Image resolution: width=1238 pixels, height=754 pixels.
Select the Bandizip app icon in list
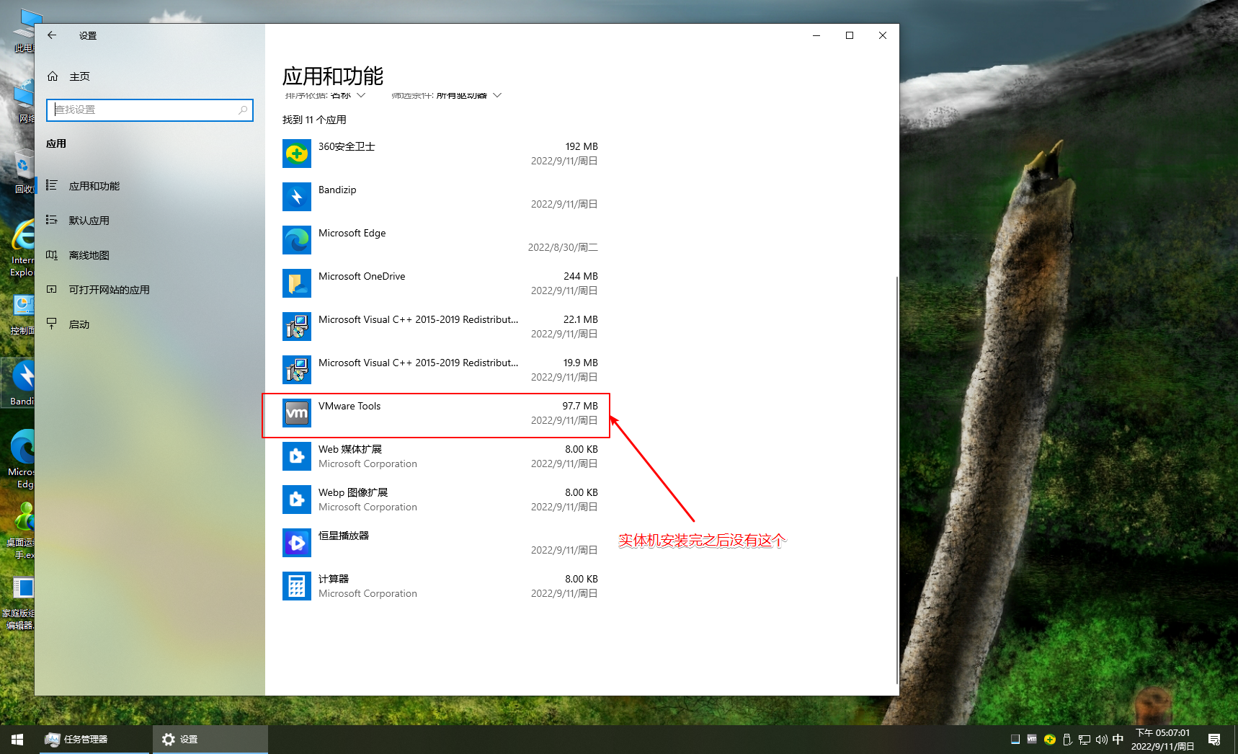(296, 197)
